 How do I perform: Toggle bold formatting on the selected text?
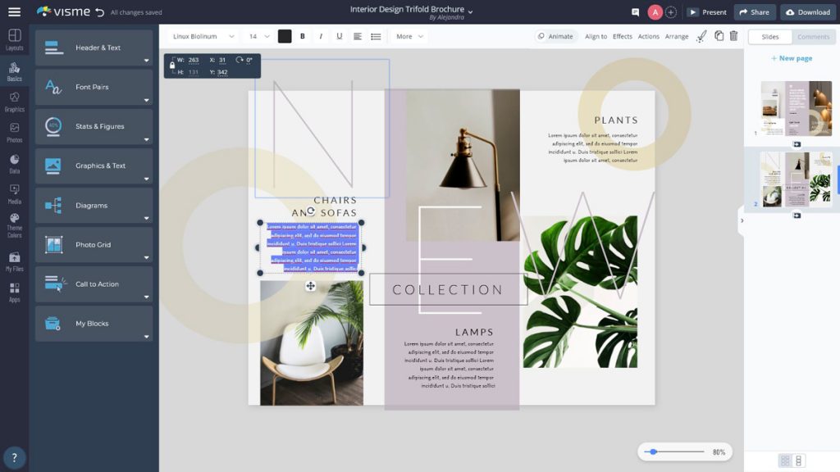point(302,37)
